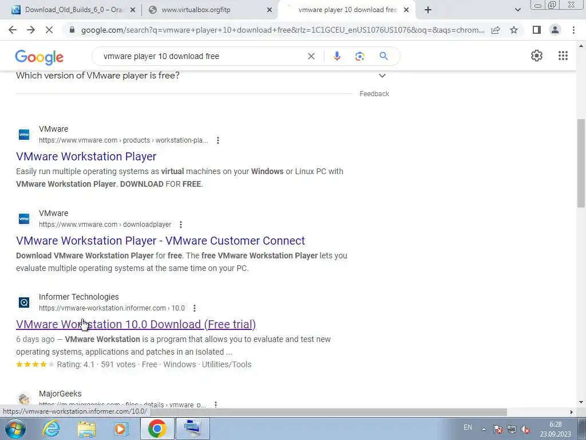
Task: Open Google quick settings gear
Action: [x=537, y=56]
